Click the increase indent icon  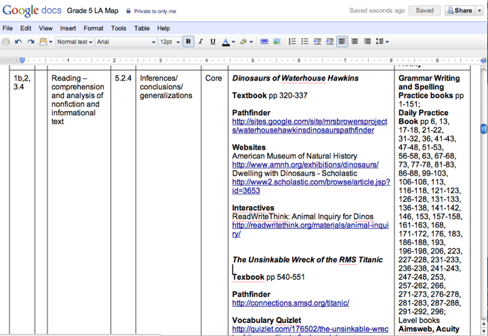click(x=330, y=41)
